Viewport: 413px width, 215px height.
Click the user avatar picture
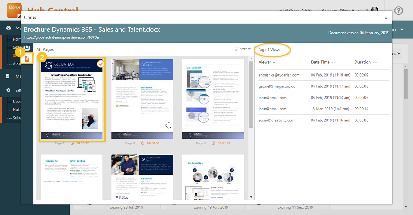tap(375, 10)
